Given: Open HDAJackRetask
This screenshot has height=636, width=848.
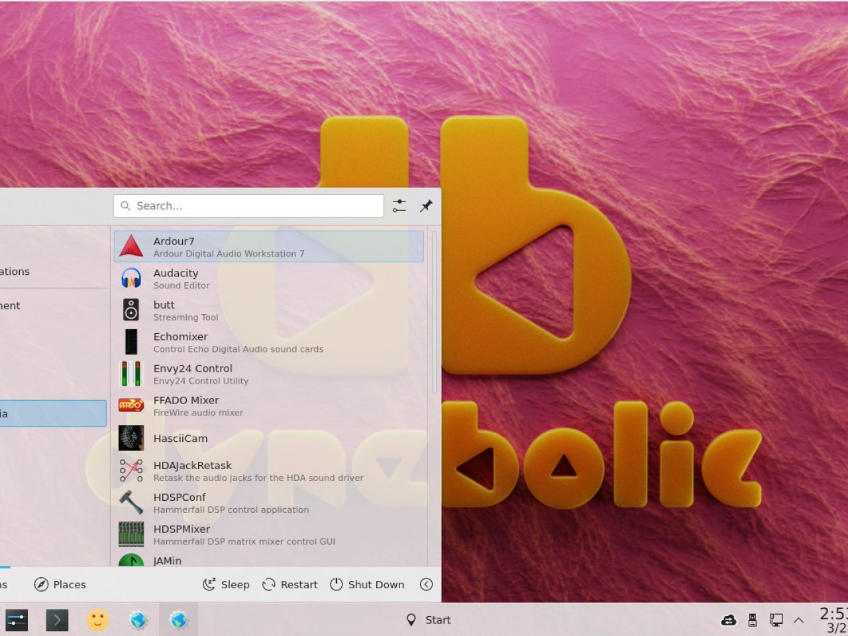Looking at the screenshot, I should (268, 470).
